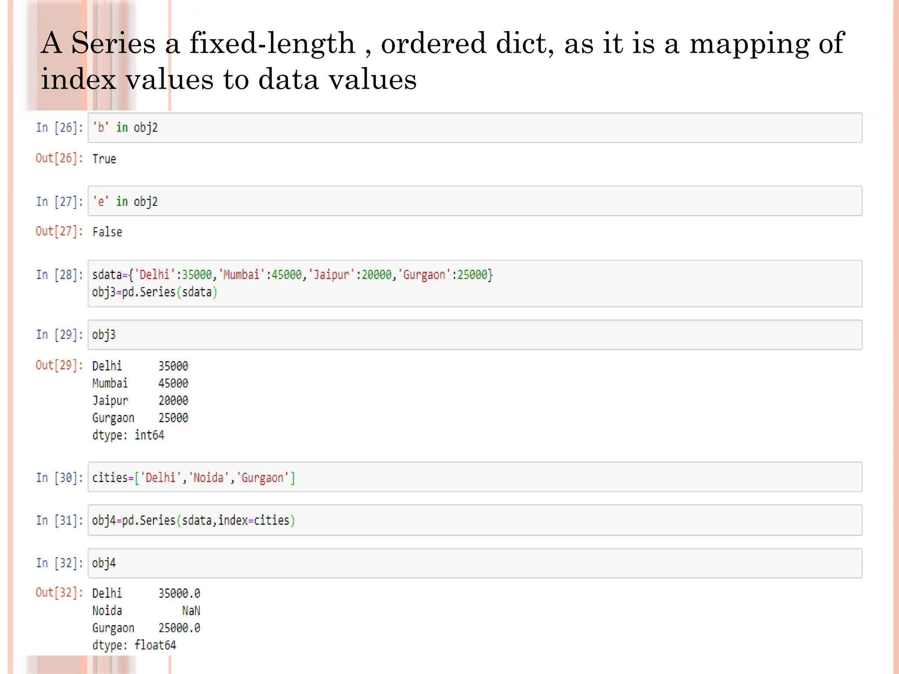Image resolution: width=899 pixels, height=674 pixels.
Task: Click the Gurgaon 25000.0 output row
Action: 146,628
